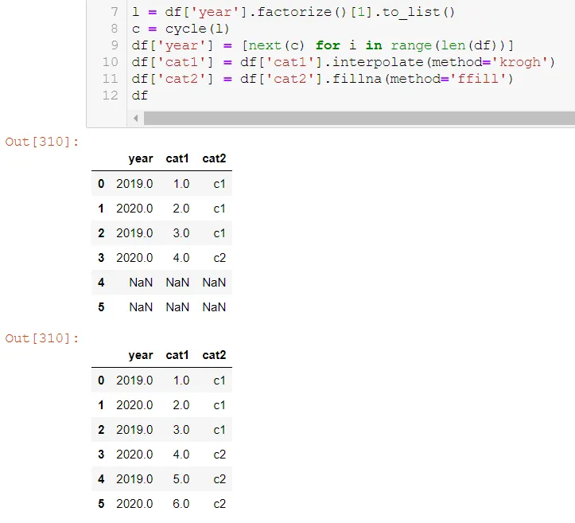Image resolution: width=575 pixels, height=523 pixels.
Task: Click the c2 cell in row 4
Action: pos(220,479)
